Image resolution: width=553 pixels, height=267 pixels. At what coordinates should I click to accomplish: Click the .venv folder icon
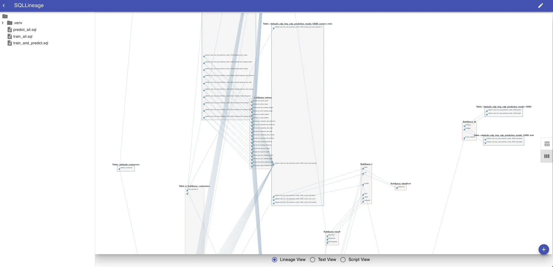coord(10,23)
